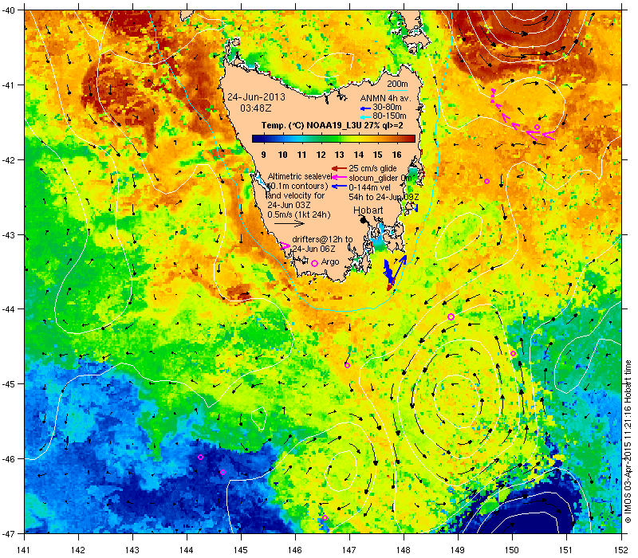This screenshot has height=558, width=638.
Task: Click the latitude axis label '-43'
Action: pos(8,235)
